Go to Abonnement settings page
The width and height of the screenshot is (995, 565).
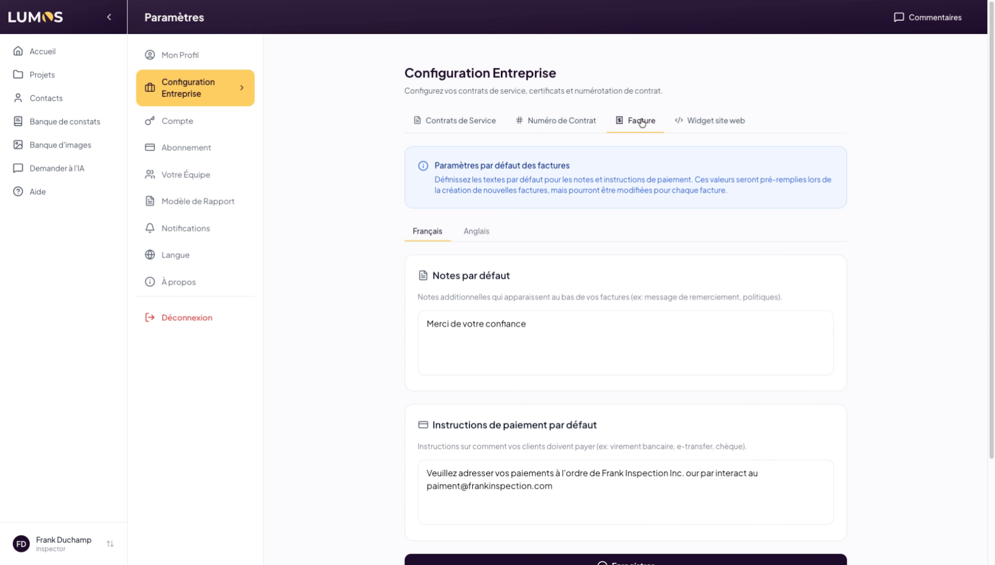tap(186, 148)
